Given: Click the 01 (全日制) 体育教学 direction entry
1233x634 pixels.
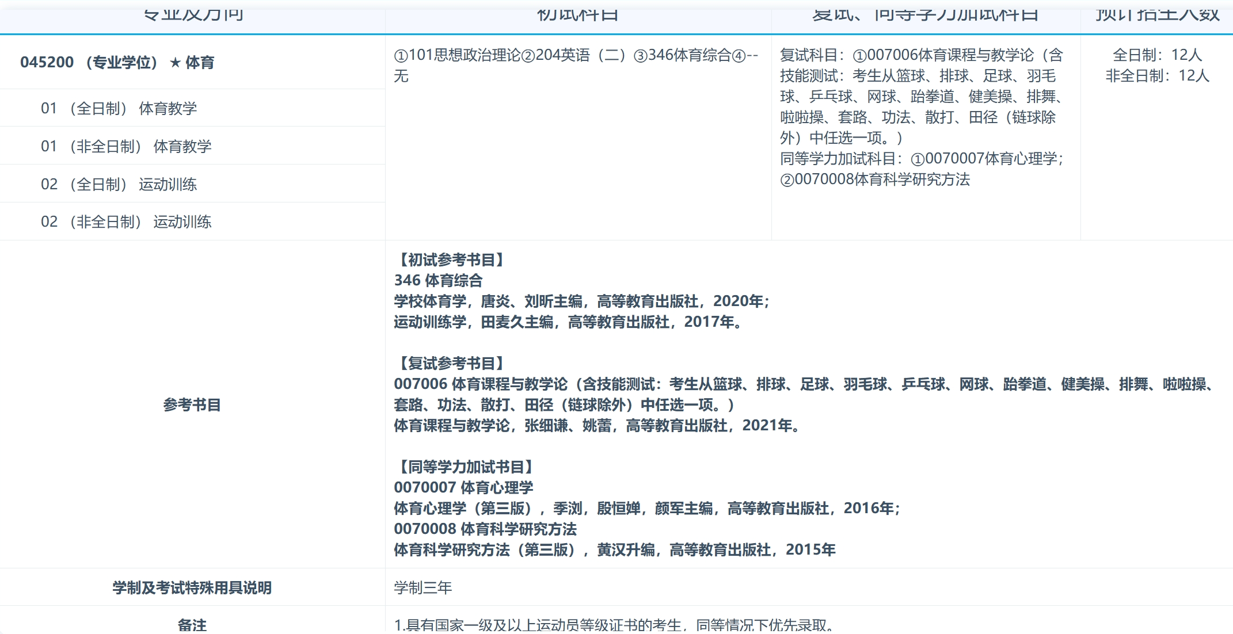Looking at the screenshot, I should (x=119, y=108).
